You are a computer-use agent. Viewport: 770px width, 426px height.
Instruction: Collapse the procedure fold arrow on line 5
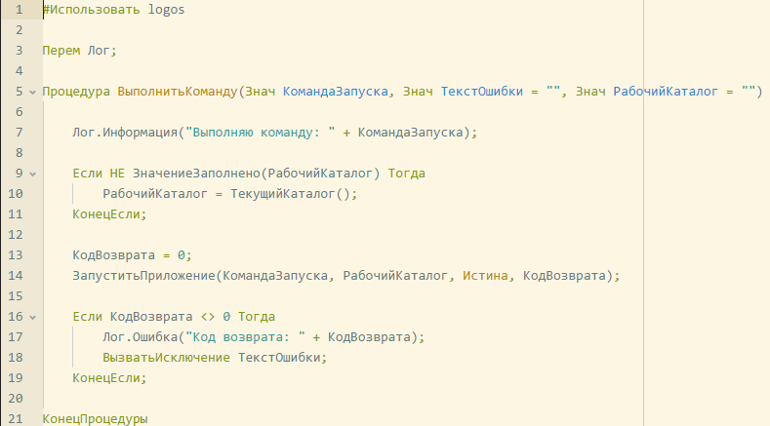pyautogui.click(x=32, y=92)
